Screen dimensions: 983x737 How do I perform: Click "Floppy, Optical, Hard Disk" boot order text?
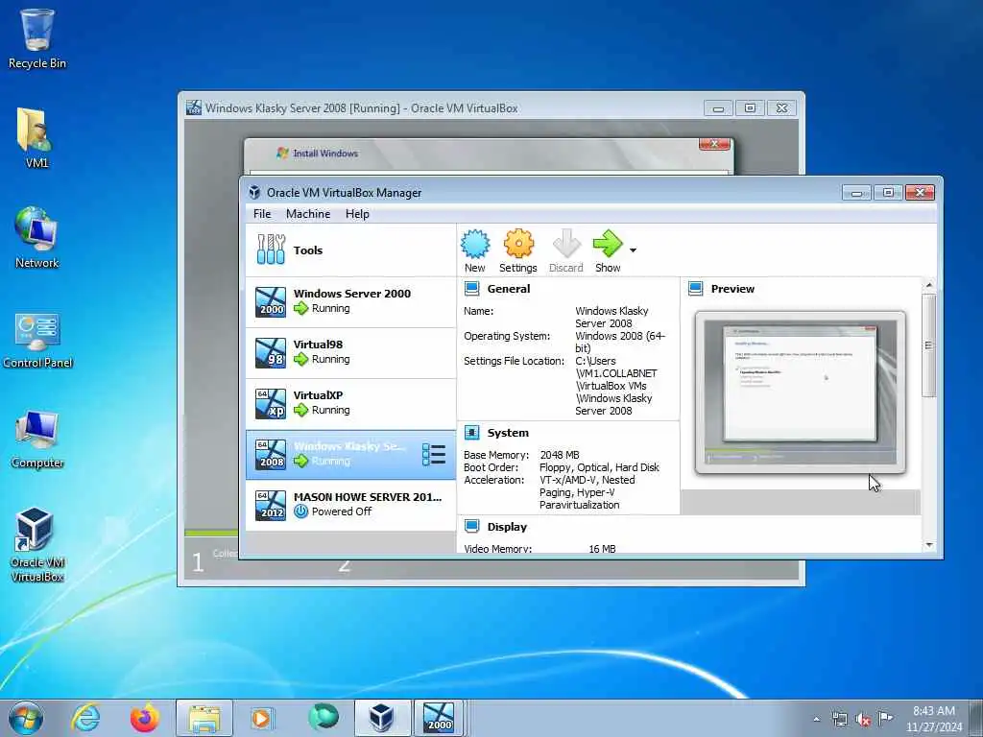click(599, 467)
